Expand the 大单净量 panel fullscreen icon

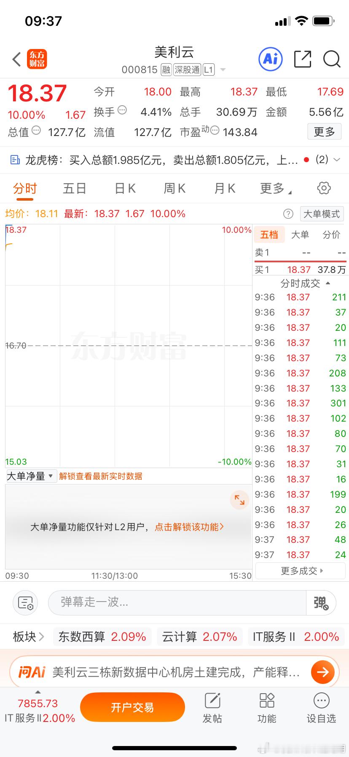pos(239,500)
